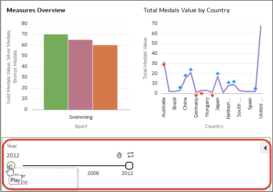The image size is (273, 192).
Task: Click the mauve Silver Medals bar
Action: click(x=81, y=75)
